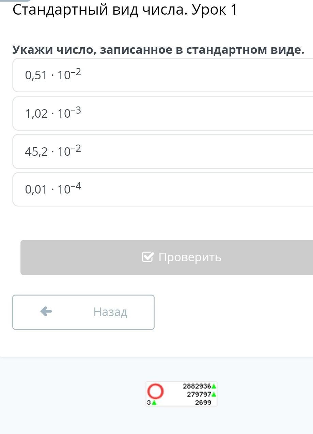The image size is (313, 434).
Task: Click the left arrow icon in Назад
Action: (x=46, y=311)
